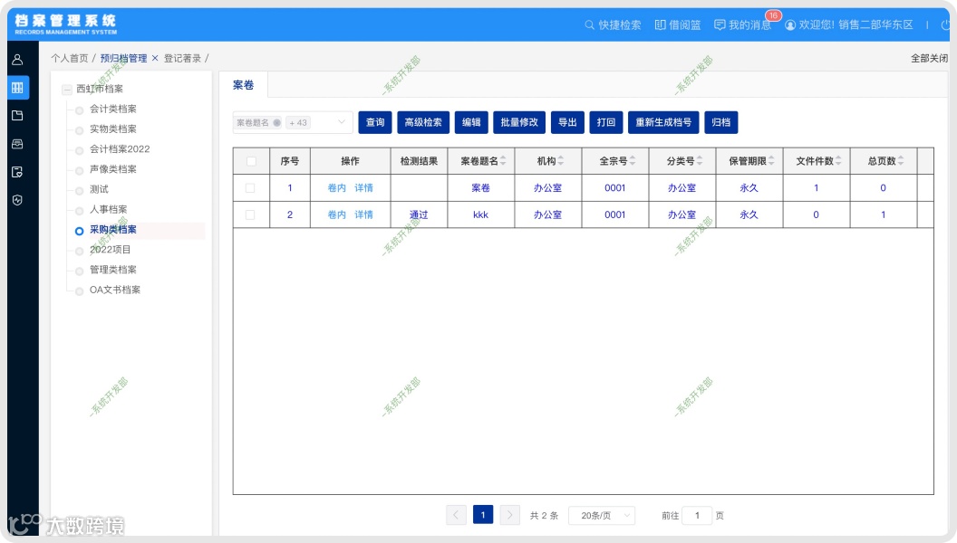Click 全部关闭 to close all tabs
The image size is (957, 543).
pos(929,59)
